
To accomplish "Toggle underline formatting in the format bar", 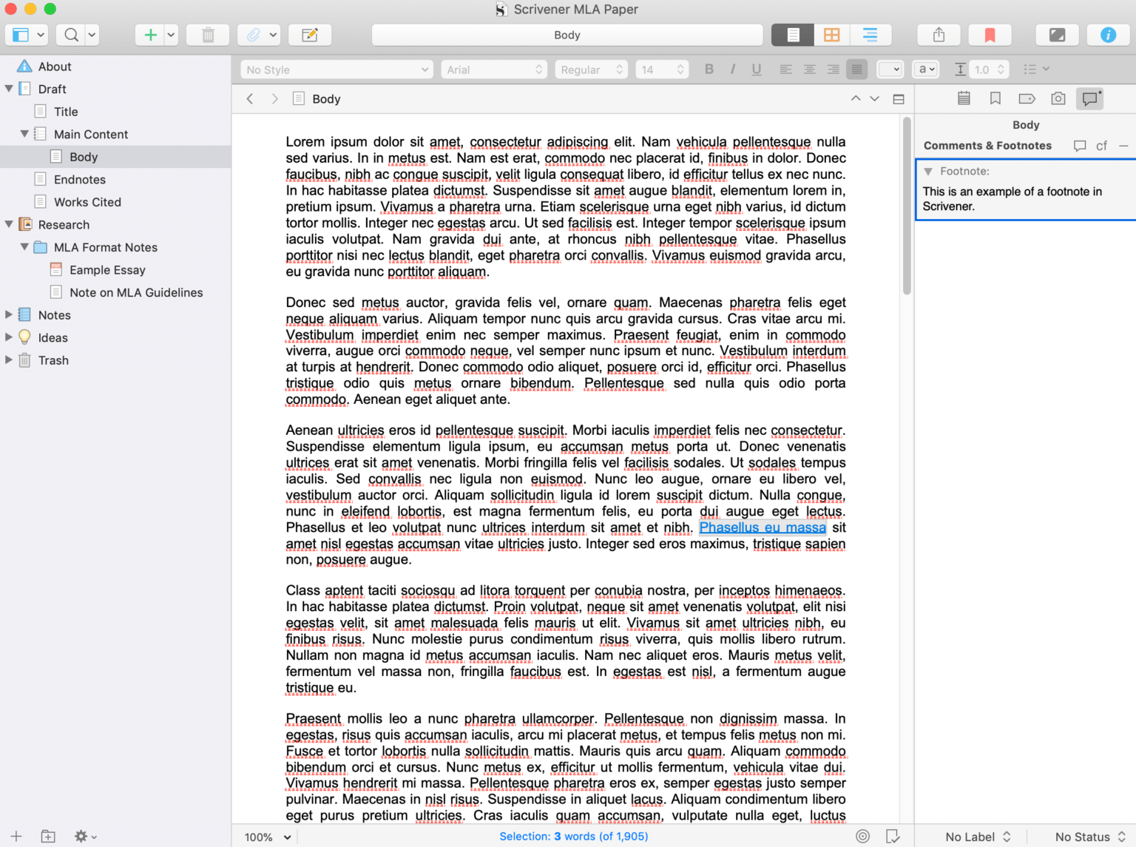I will [x=756, y=69].
